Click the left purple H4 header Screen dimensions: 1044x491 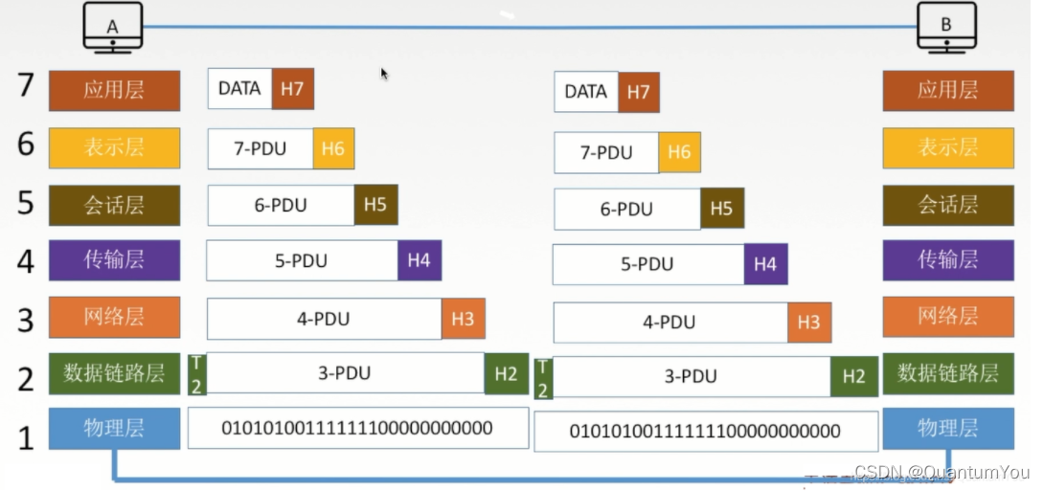(420, 260)
